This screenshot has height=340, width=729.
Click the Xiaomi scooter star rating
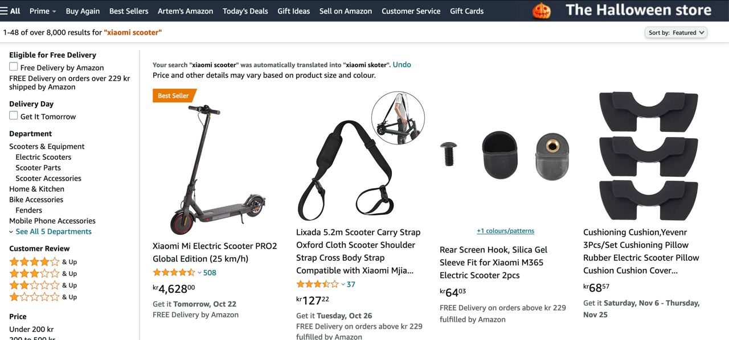click(x=174, y=272)
